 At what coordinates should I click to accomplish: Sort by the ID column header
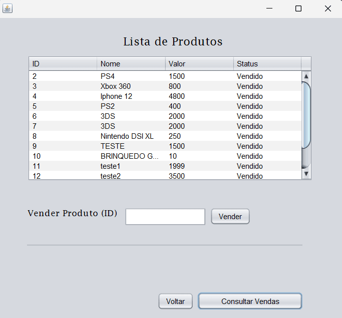[x=63, y=64]
